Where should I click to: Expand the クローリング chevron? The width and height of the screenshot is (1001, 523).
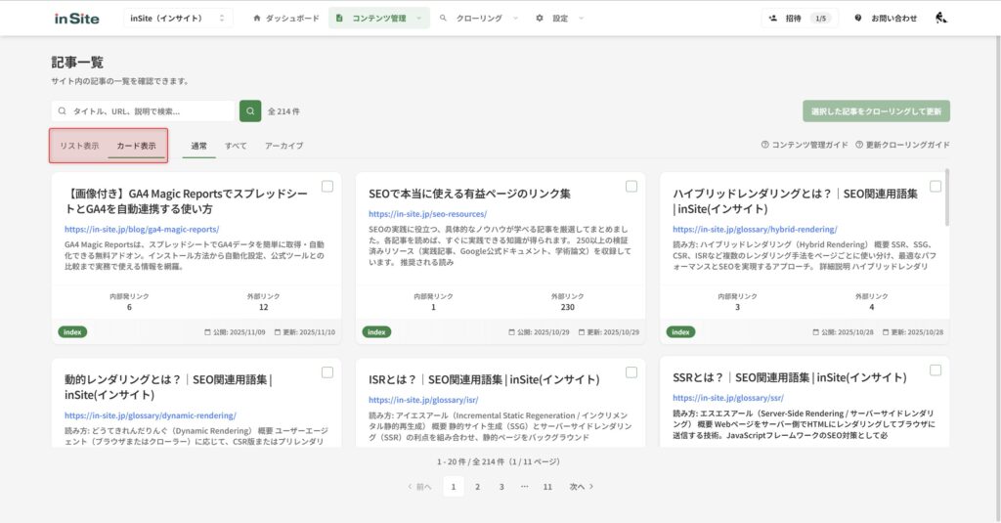(x=515, y=18)
